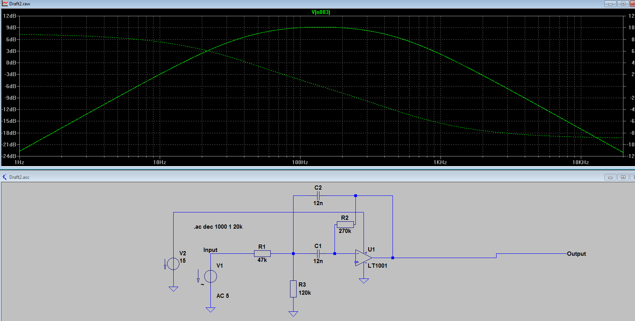Click the ground symbol below V2
This screenshot has width=635, height=321.
173,289
